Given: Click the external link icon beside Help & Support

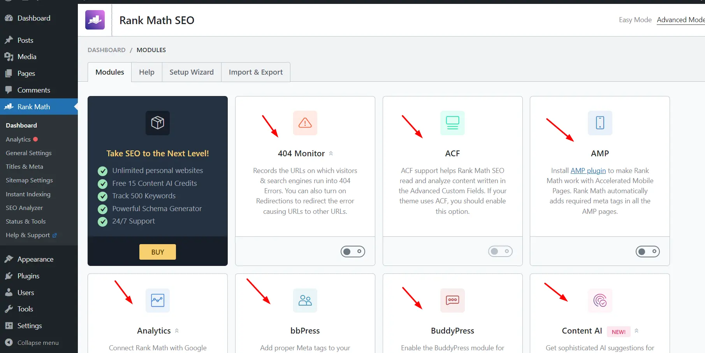Looking at the screenshot, I should [x=55, y=235].
